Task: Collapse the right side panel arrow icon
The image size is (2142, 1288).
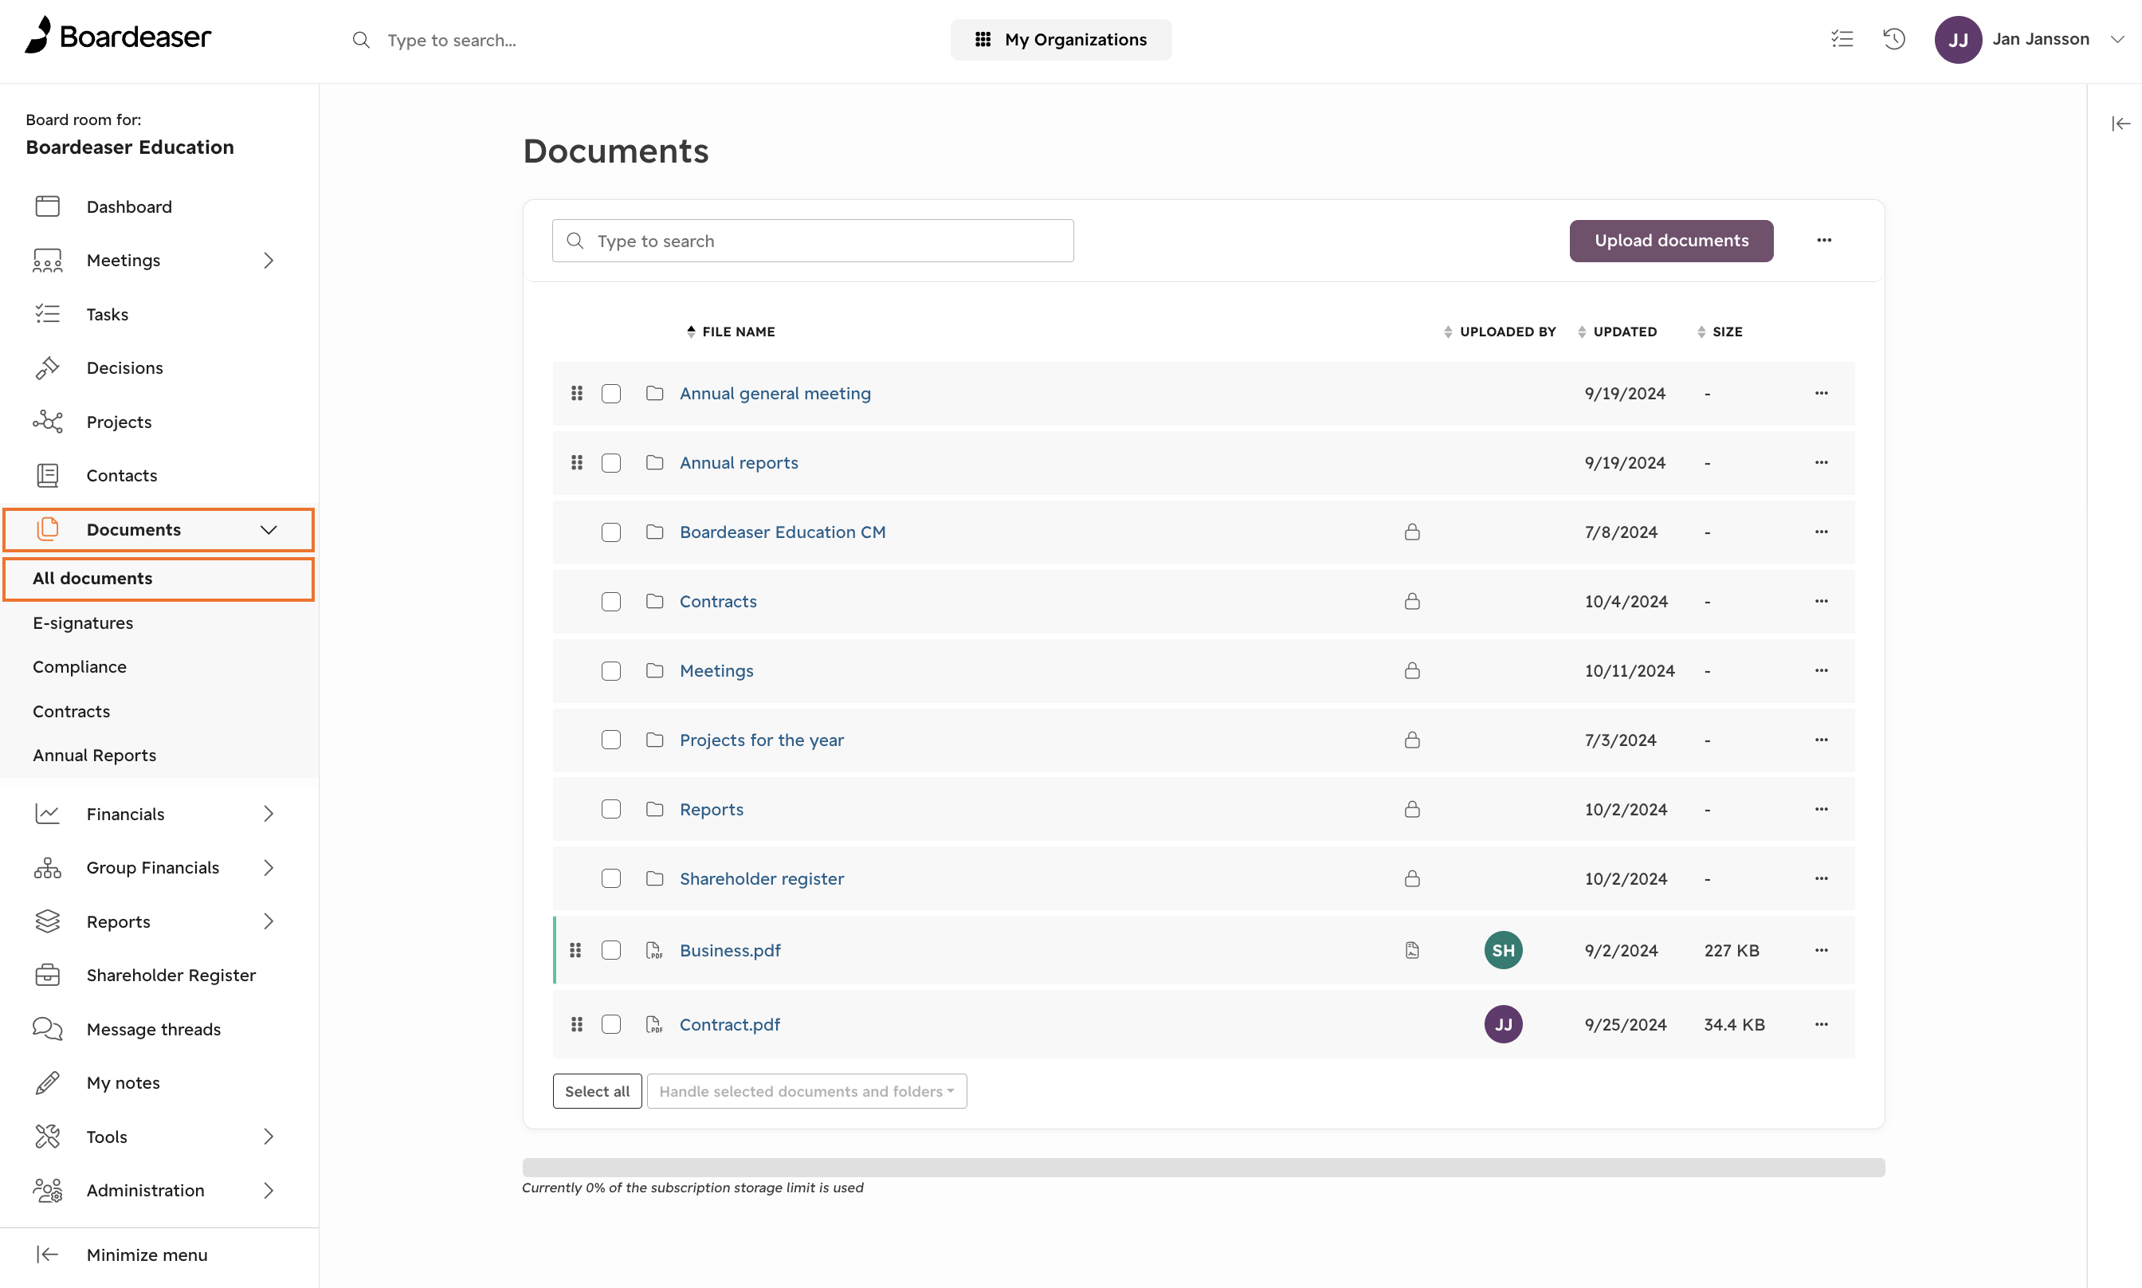Action: [x=2120, y=124]
